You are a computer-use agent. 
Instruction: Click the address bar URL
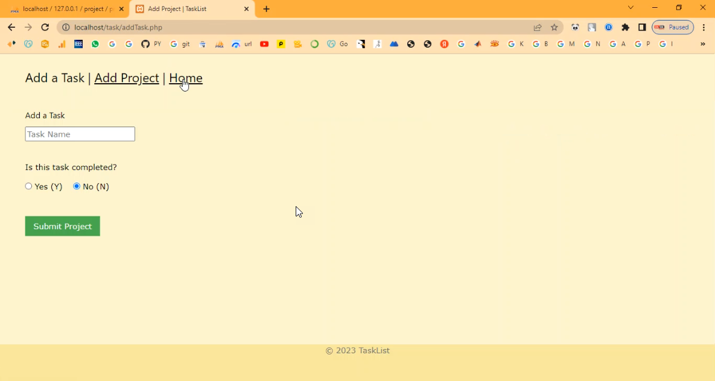pos(118,27)
